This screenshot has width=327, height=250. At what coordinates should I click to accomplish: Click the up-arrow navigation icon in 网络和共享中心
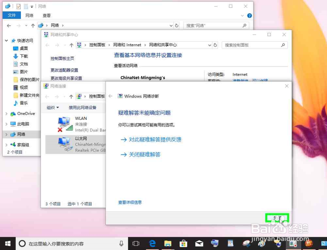pos(71,45)
